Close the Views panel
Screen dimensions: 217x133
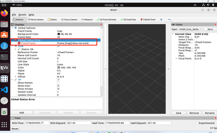coord(216,24)
